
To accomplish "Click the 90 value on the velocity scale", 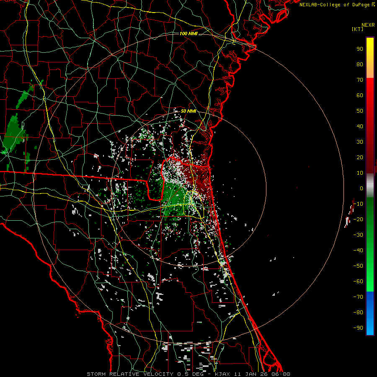I will pos(360,49).
